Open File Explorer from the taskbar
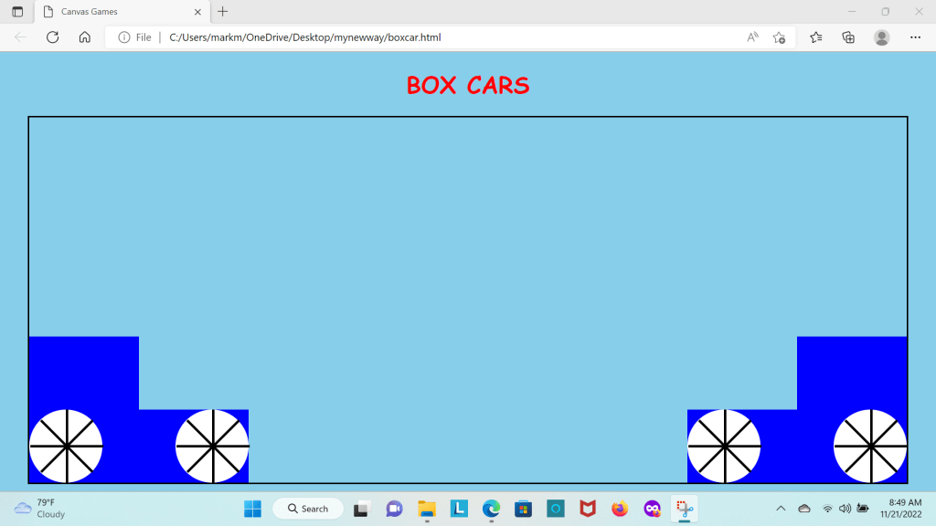 (x=427, y=509)
